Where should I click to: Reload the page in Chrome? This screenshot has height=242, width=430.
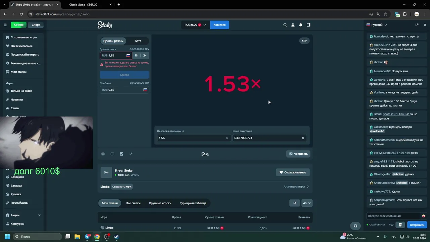click(x=21, y=14)
